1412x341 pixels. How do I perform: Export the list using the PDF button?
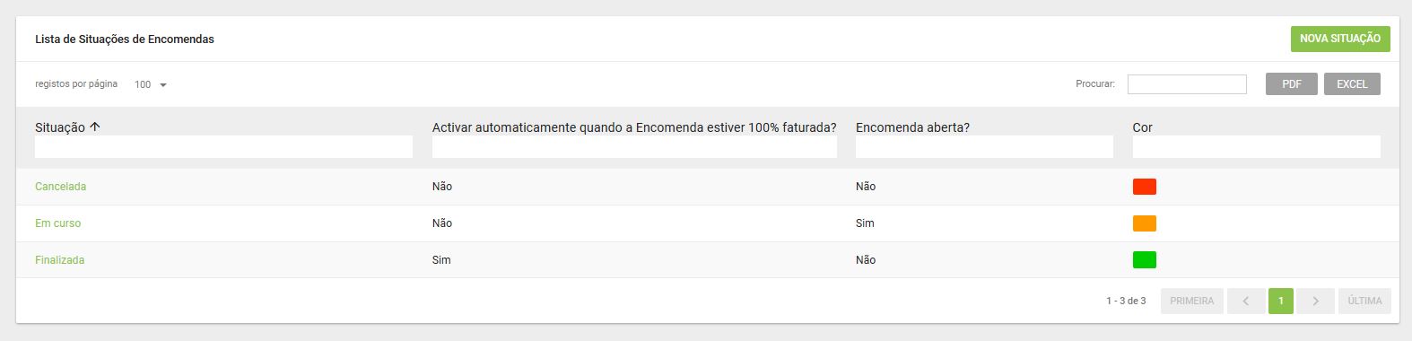(x=1292, y=84)
